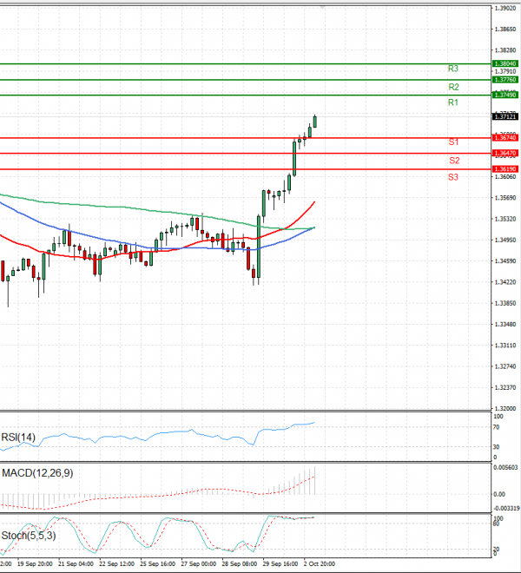The width and height of the screenshot is (521, 573).
Task: Click the Stoch(5,5,3) indicator label
Action: 29,536
